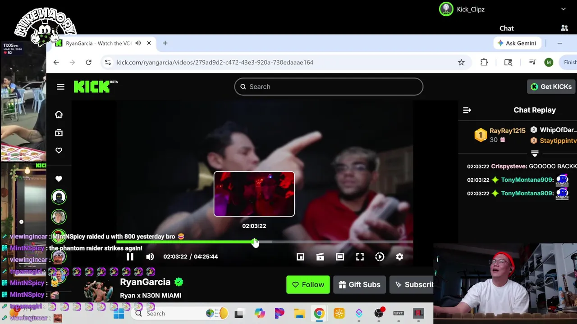This screenshot has height=324, width=577.
Task: Select the RyanGarcia browser tab
Action: pos(98,43)
